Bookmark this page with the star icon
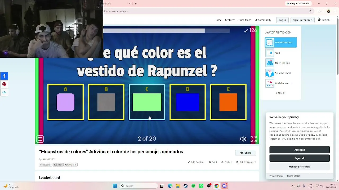 point(310,11)
